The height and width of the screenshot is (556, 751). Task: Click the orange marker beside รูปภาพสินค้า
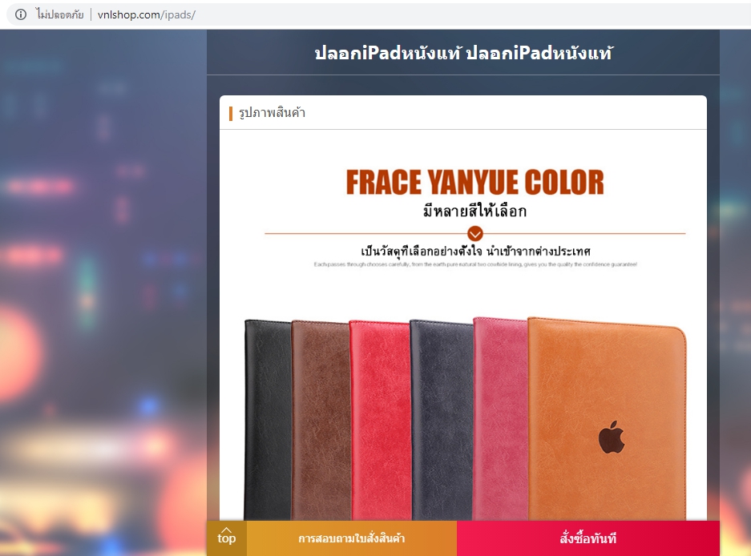point(231,114)
